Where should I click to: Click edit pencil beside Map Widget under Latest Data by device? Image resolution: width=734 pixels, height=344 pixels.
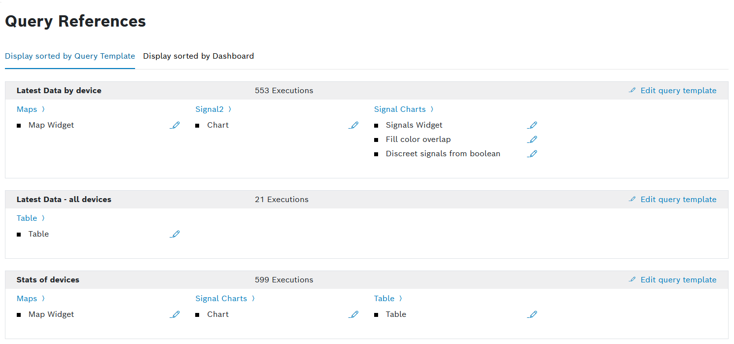tap(175, 125)
